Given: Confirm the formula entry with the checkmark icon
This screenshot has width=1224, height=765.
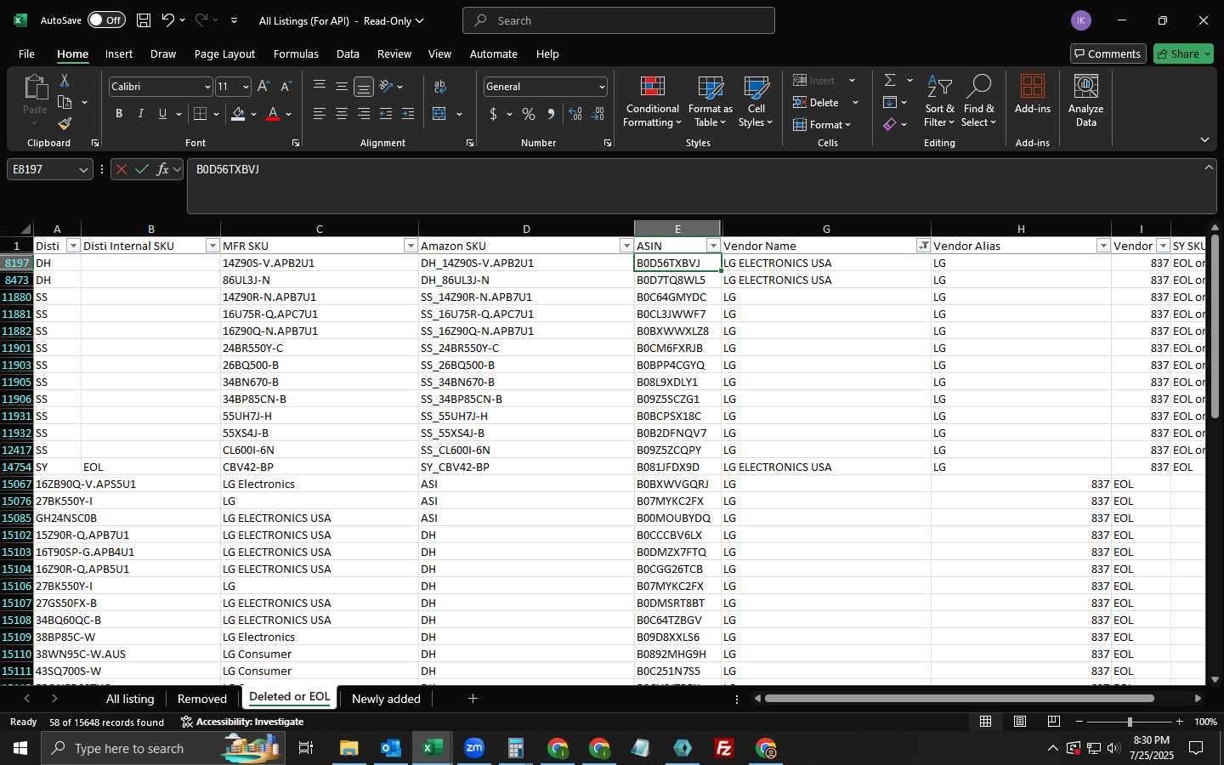Looking at the screenshot, I should (142, 169).
